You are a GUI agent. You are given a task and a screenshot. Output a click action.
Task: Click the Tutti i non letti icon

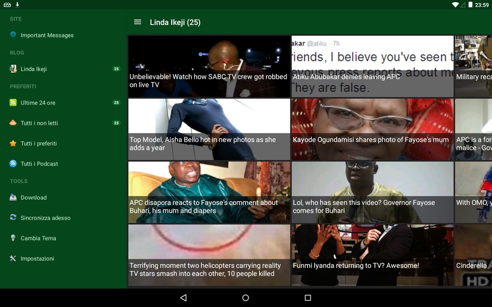coord(13,123)
